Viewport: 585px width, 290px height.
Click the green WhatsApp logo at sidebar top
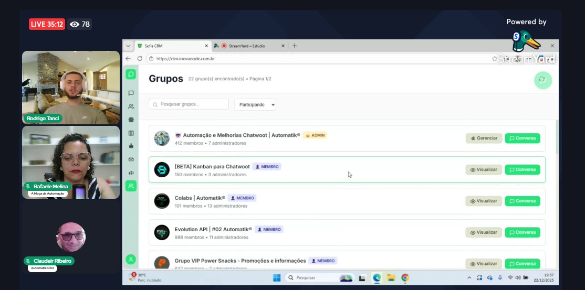131,74
